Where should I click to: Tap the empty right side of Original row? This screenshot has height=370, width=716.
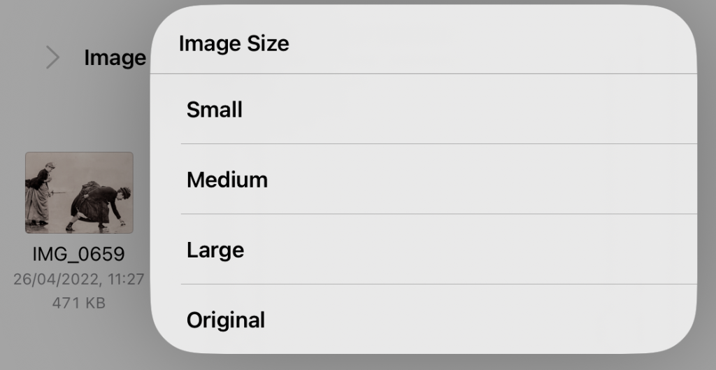(559, 320)
